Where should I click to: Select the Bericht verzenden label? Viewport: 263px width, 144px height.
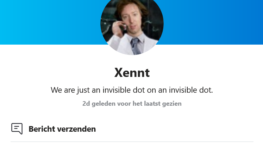click(62, 129)
